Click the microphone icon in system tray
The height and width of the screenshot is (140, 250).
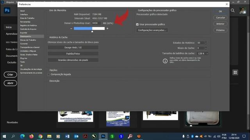click(183, 136)
